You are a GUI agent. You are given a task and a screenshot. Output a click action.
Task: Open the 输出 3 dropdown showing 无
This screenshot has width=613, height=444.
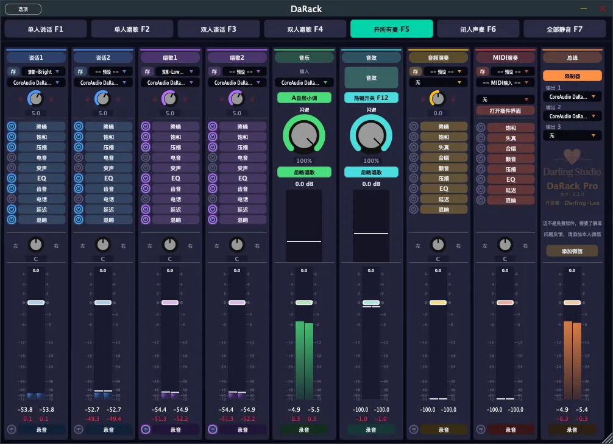point(572,135)
